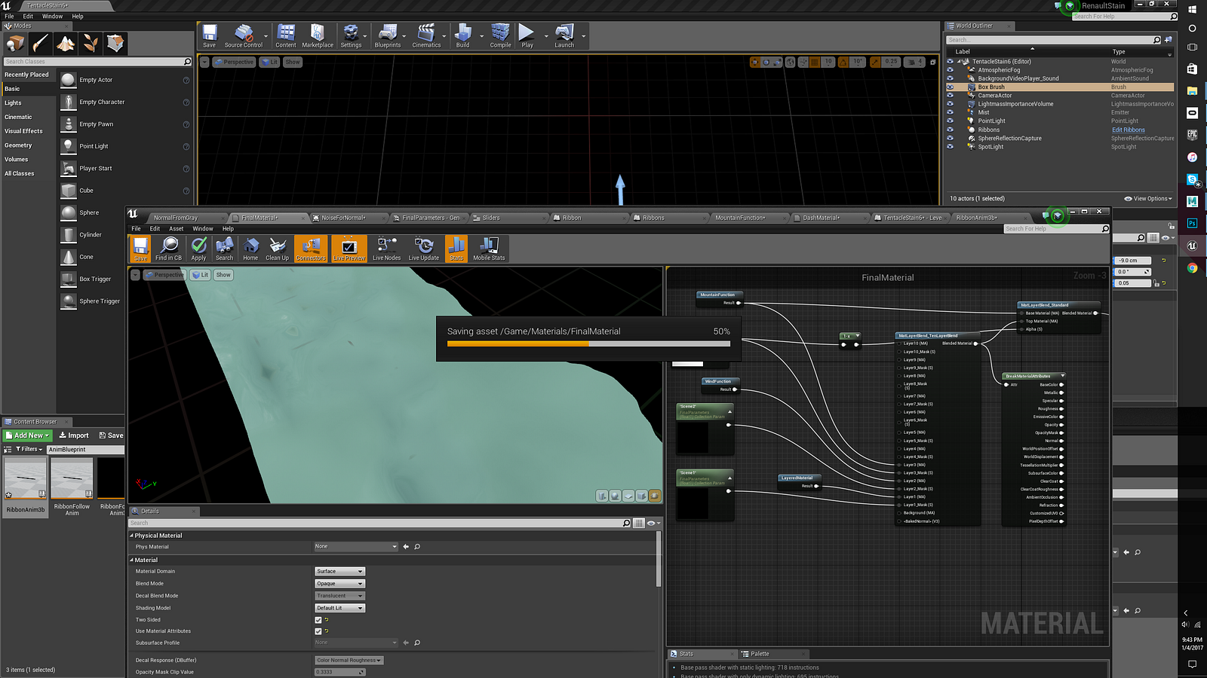Hide Box Brush with its eye icon
Viewport: 1207px width, 678px height.
coord(950,87)
